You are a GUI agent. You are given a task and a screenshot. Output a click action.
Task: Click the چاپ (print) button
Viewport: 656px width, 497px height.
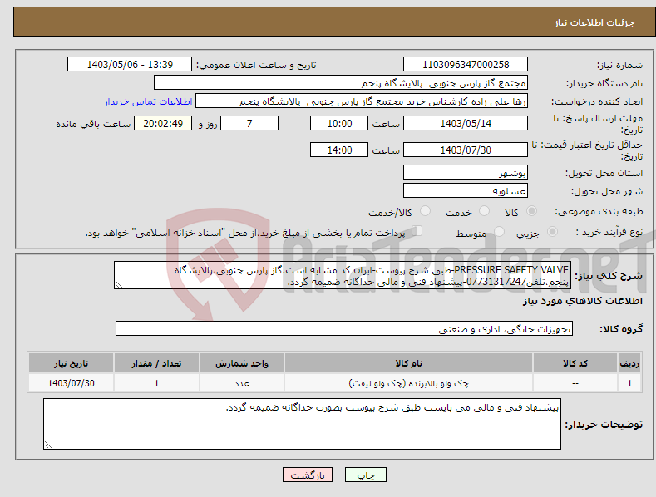(x=365, y=475)
